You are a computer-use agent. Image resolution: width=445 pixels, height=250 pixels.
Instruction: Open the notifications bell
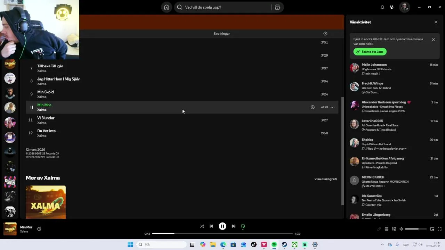(382, 7)
